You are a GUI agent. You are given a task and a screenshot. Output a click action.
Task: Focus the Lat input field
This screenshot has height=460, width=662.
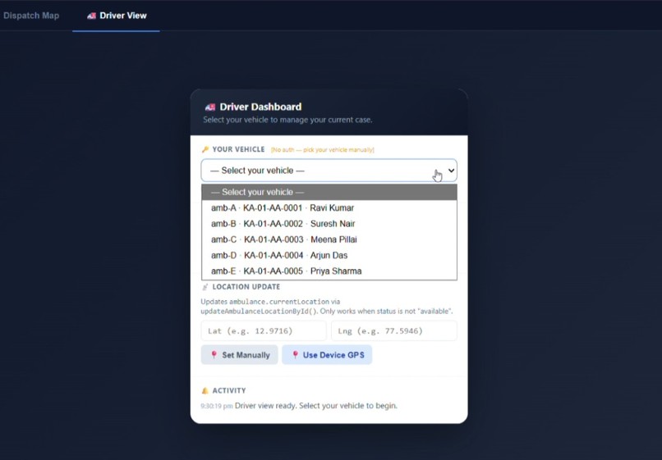pos(264,331)
